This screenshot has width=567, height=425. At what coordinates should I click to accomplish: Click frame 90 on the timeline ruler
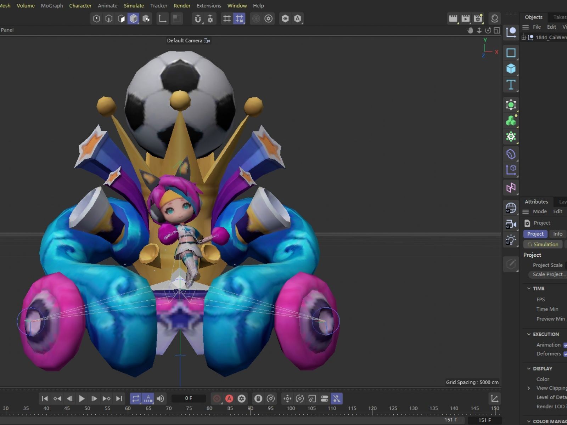(x=250, y=408)
